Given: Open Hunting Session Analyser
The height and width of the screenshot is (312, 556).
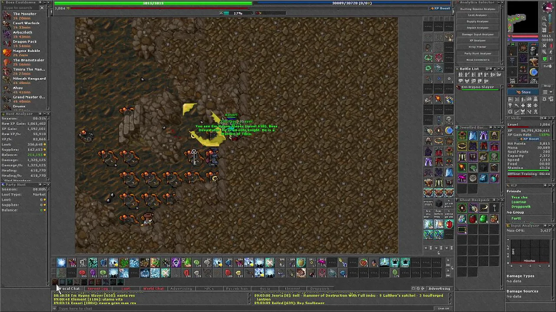Looking at the screenshot, I should point(478,9).
